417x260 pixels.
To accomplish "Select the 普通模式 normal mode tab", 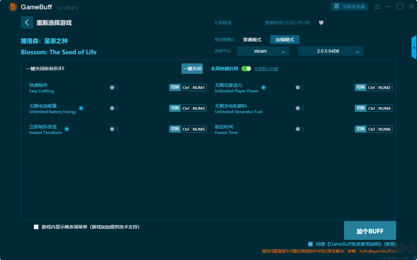I will tap(252, 40).
